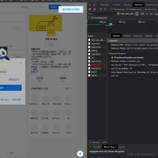The width and height of the screenshot is (158, 158).
Task: Open the 隐私政策 link
Action: coord(17,100)
